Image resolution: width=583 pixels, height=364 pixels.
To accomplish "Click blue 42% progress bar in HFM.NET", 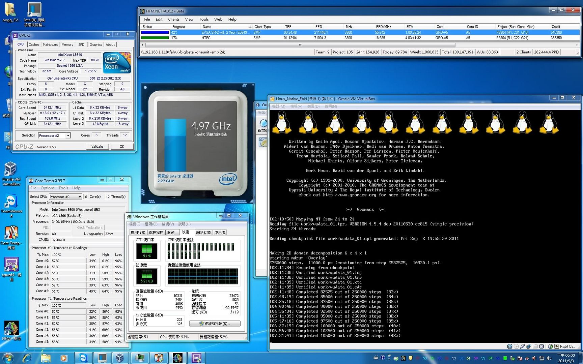I will (155, 32).
